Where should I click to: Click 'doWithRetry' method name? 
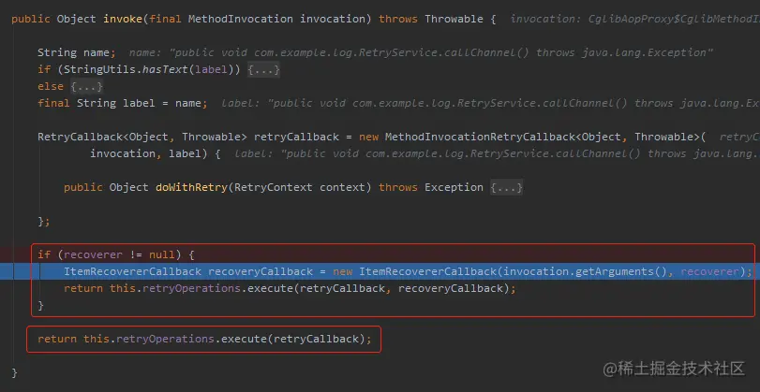(191, 187)
